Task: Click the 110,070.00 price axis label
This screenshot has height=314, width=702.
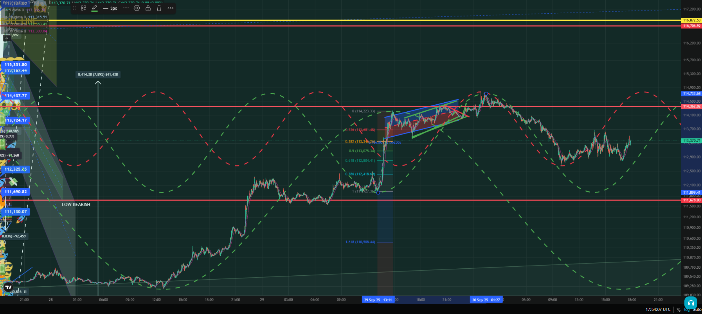Action: click(x=691, y=258)
